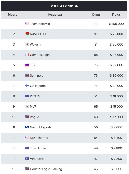The height and width of the screenshot is (174, 129).
Task: Click the Место column header
Action: [x=13, y=15]
